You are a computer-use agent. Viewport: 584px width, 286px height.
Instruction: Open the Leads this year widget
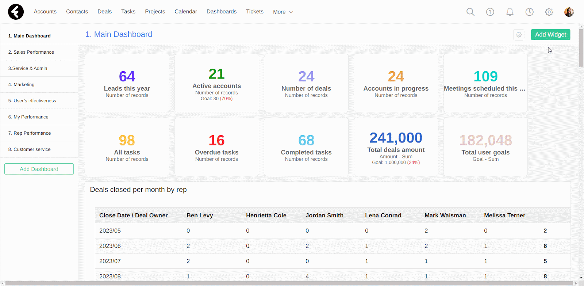tap(127, 83)
